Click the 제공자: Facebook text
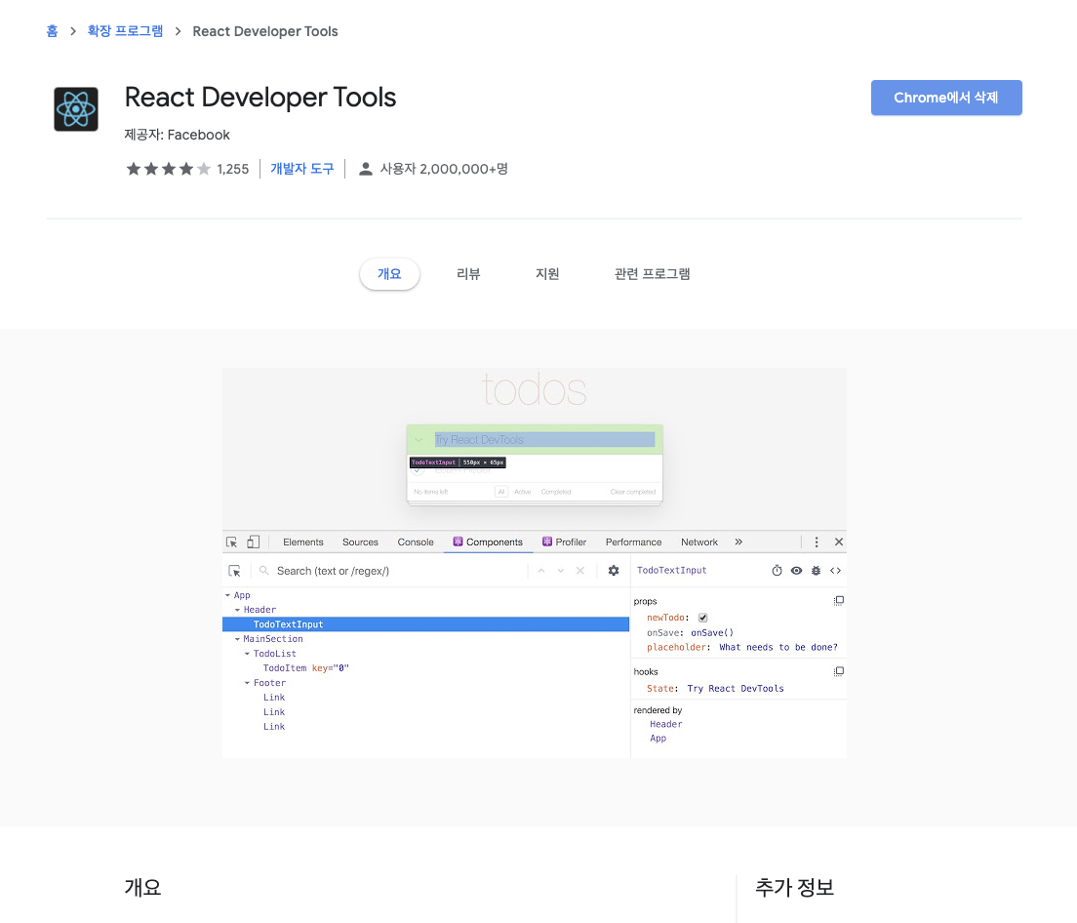The image size is (1077, 923). click(x=177, y=135)
